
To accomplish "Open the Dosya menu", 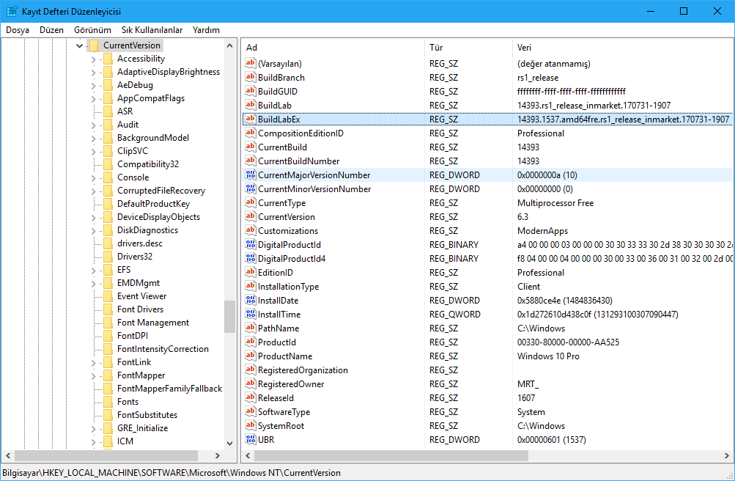I will (x=18, y=30).
